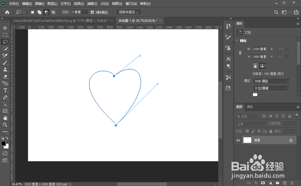Open the 正常 blend mode dropdown
This screenshot has width=301, height=186.
point(251,124)
